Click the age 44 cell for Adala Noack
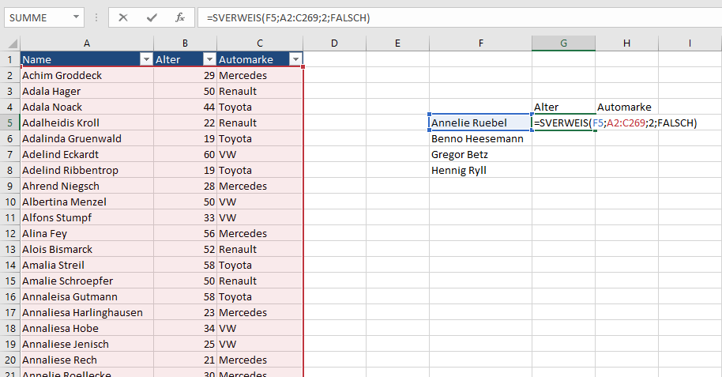The image size is (722, 377). point(185,107)
